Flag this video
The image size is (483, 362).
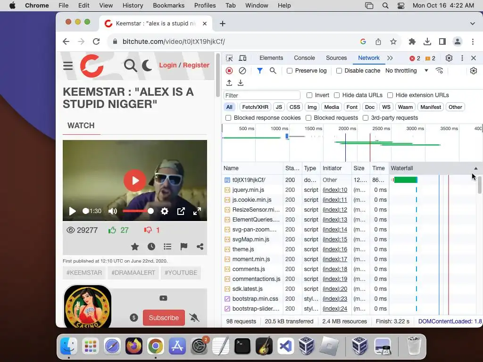[184, 247]
